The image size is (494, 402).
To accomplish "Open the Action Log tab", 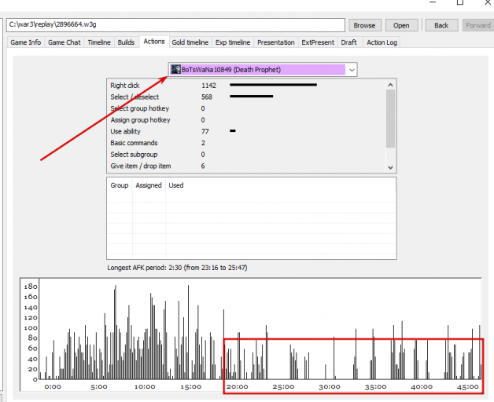I will pyautogui.click(x=382, y=42).
